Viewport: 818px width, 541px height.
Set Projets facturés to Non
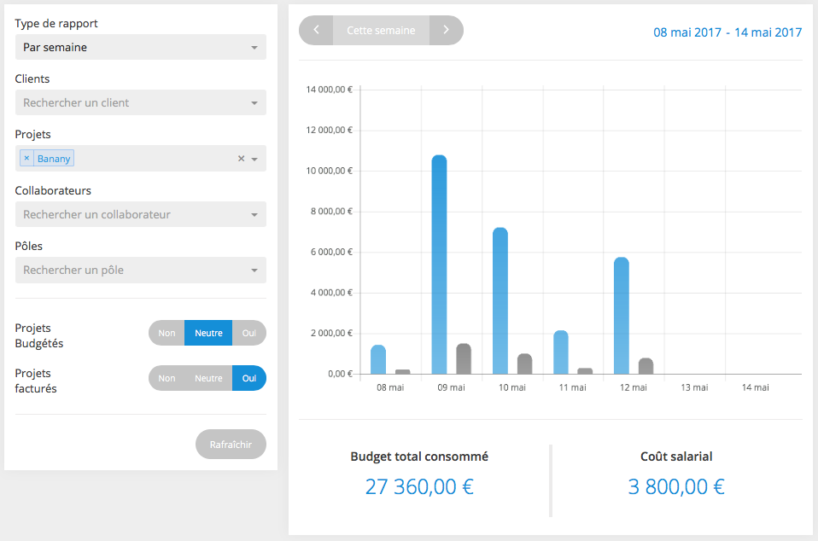167,378
